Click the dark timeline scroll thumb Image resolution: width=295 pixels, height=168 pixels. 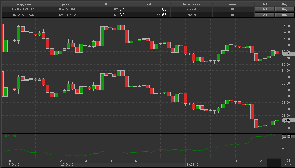coord(274,162)
